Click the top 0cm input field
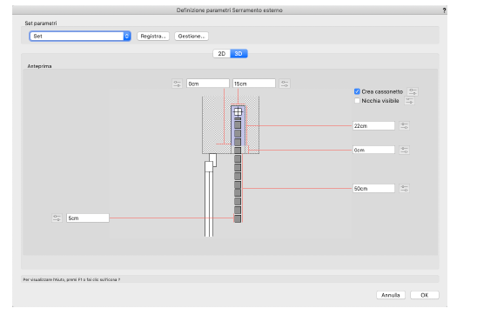The image size is (477, 315). (208, 84)
